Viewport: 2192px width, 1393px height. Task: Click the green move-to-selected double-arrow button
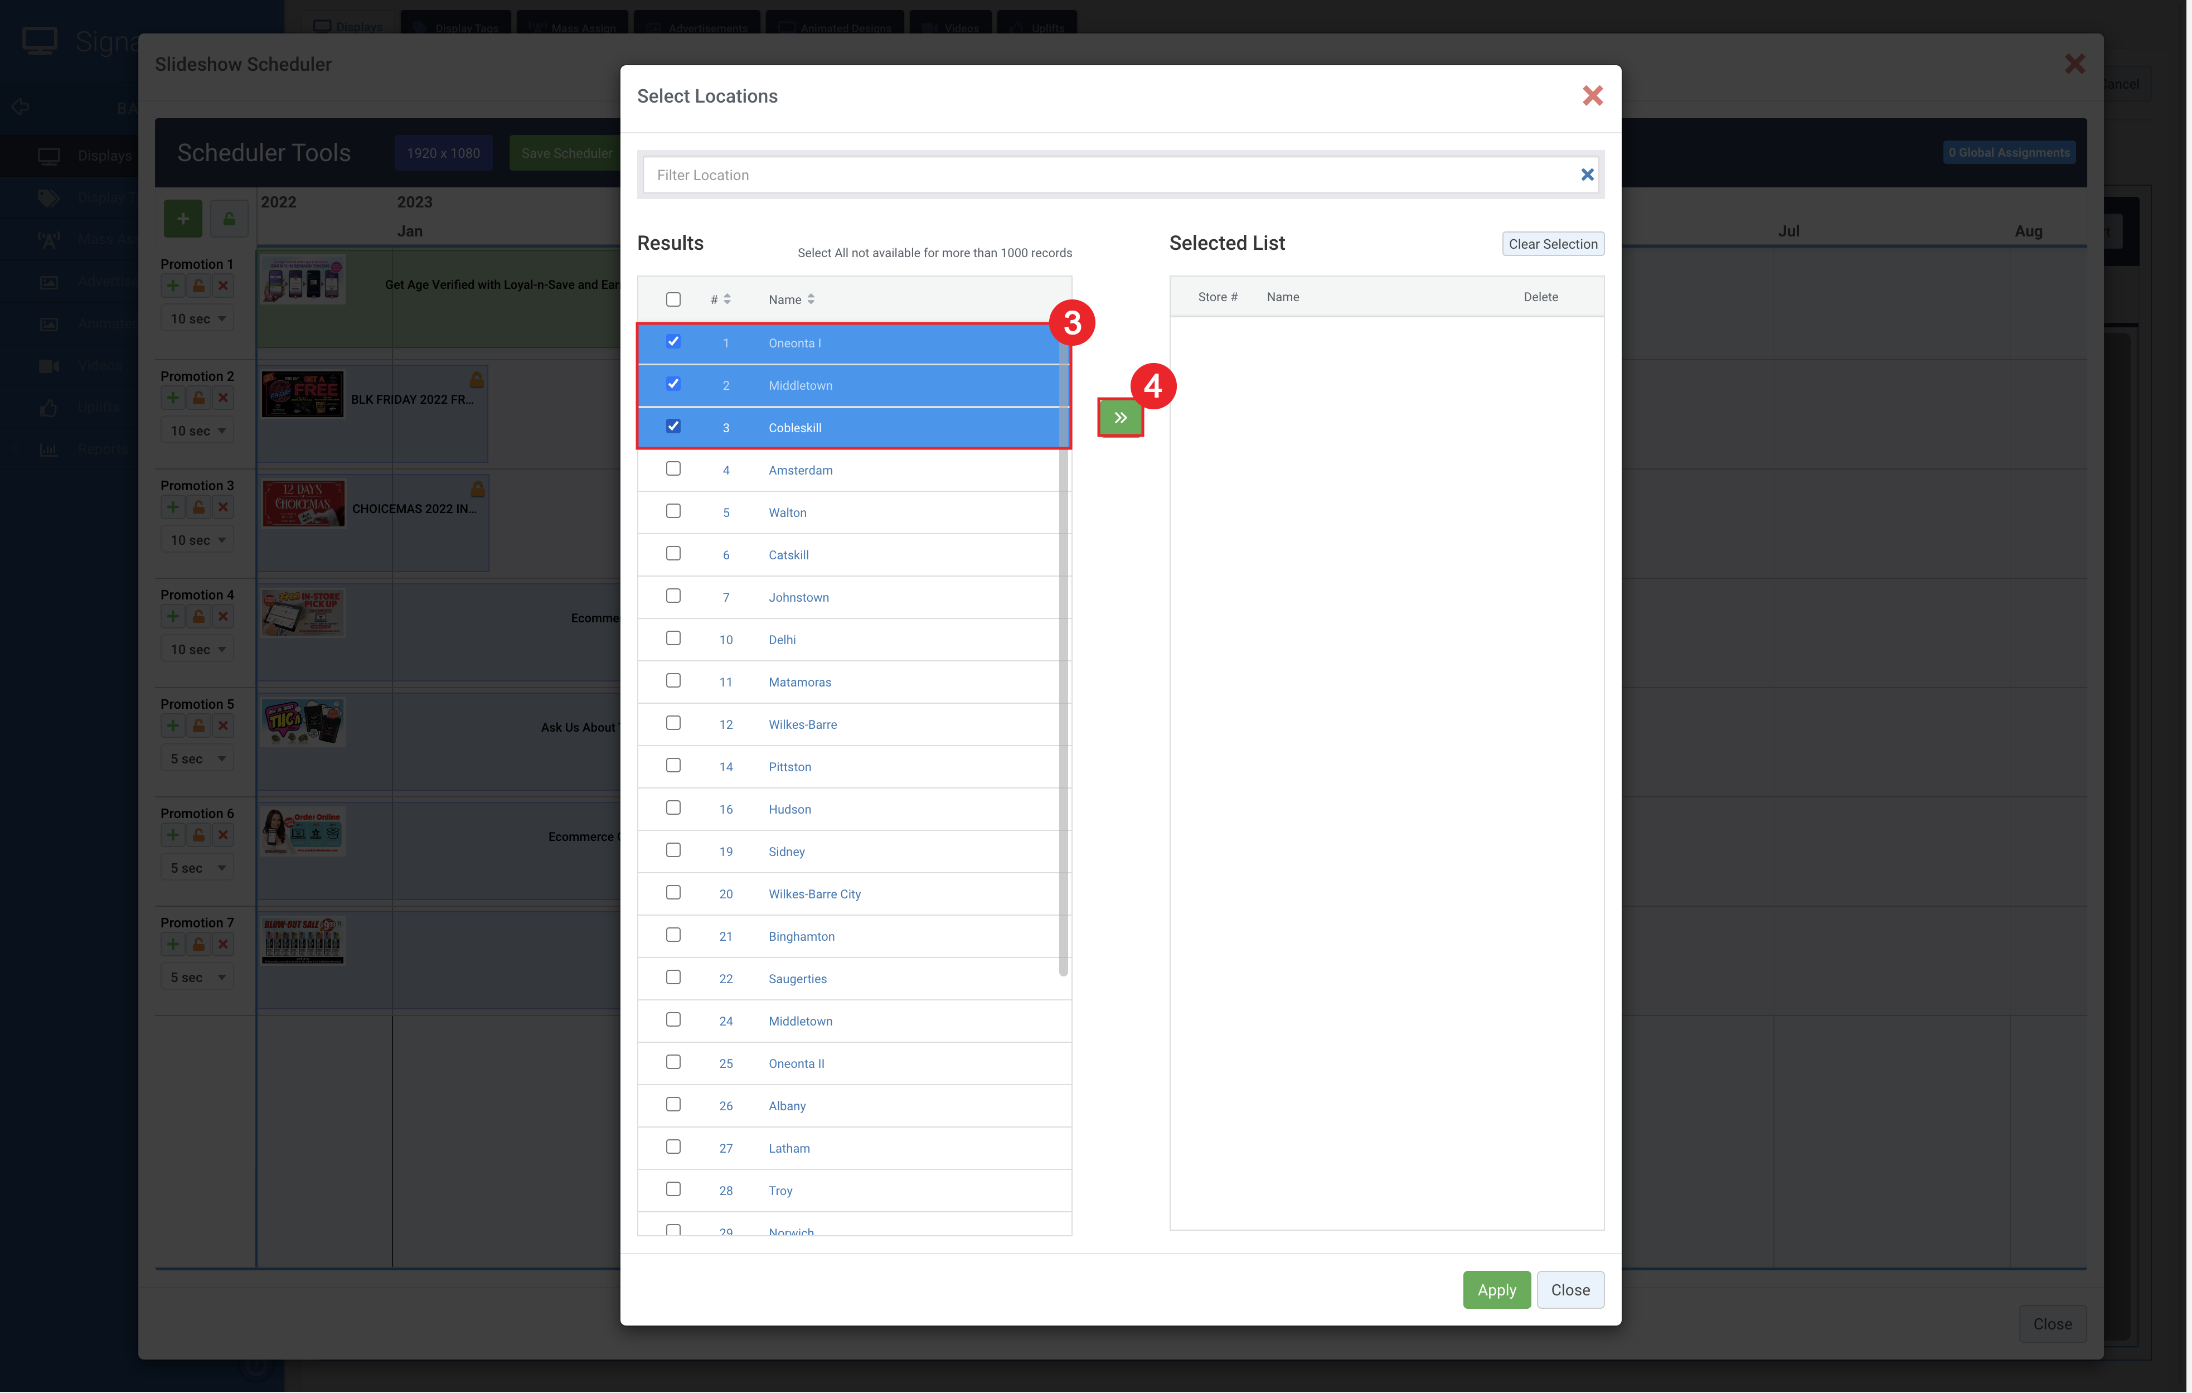tap(1121, 418)
